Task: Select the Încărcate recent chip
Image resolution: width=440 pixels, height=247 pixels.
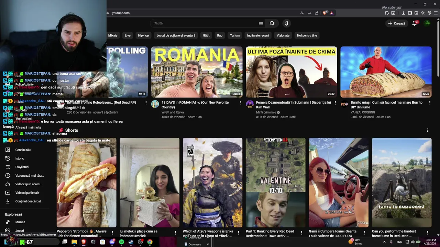Action: (258, 35)
